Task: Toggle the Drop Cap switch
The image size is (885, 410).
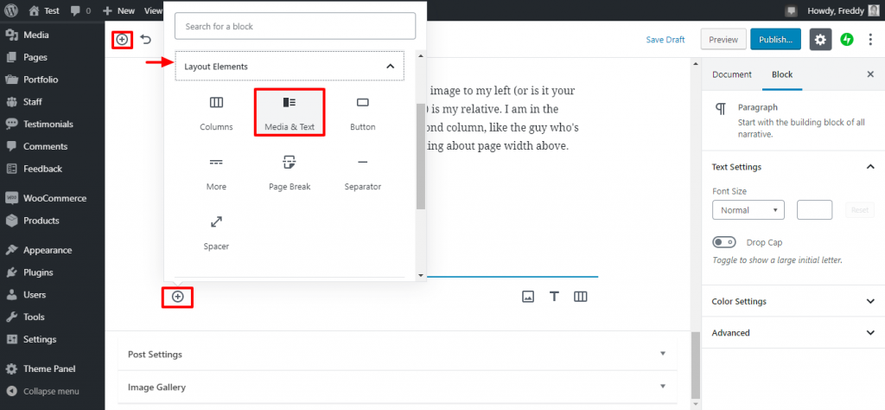Action: point(723,242)
